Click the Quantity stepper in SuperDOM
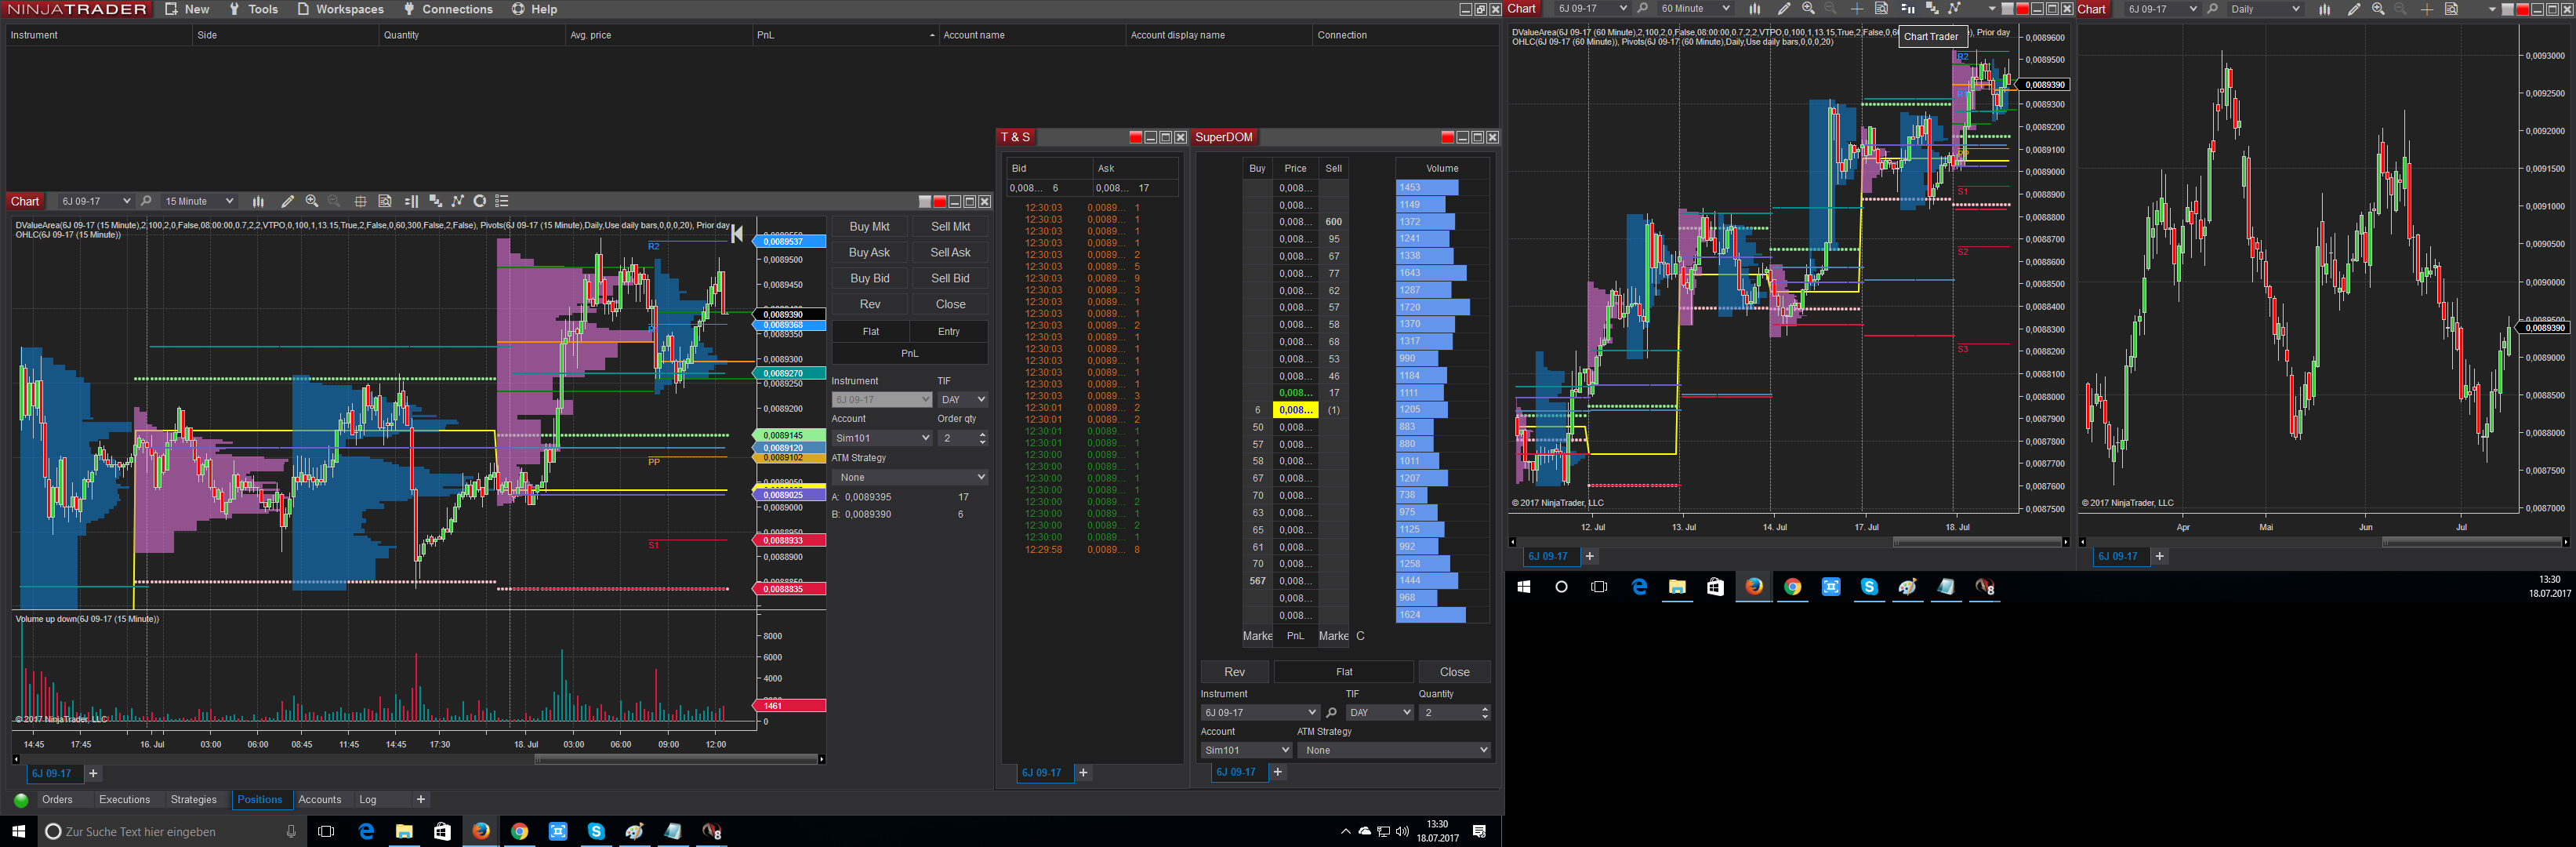Image resolution: width=2576 pixels, height=847 pixels. pos(1484,713)
